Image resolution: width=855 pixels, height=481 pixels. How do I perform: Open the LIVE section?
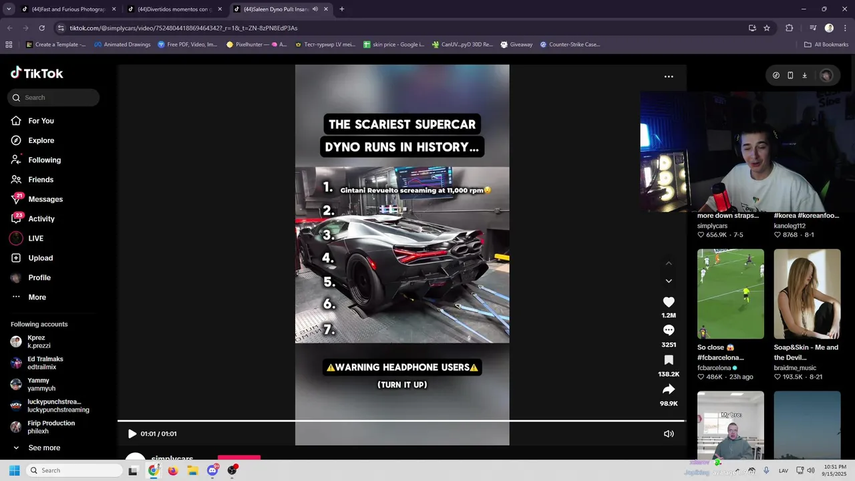pos(27,238)
